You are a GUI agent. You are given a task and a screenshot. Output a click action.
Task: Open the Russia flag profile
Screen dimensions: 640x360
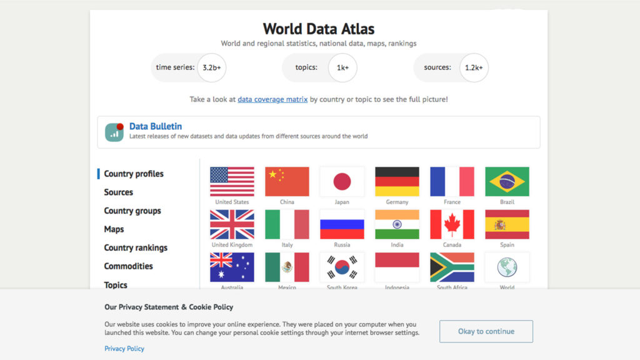(342, 225)
